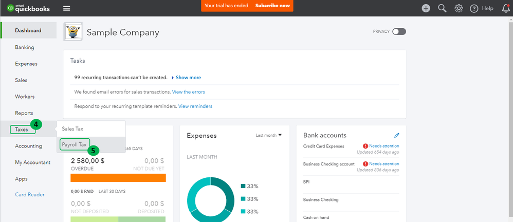Open the View the errors link
Viewport: 513px width, 222px height.
click(x=189, y=92)
